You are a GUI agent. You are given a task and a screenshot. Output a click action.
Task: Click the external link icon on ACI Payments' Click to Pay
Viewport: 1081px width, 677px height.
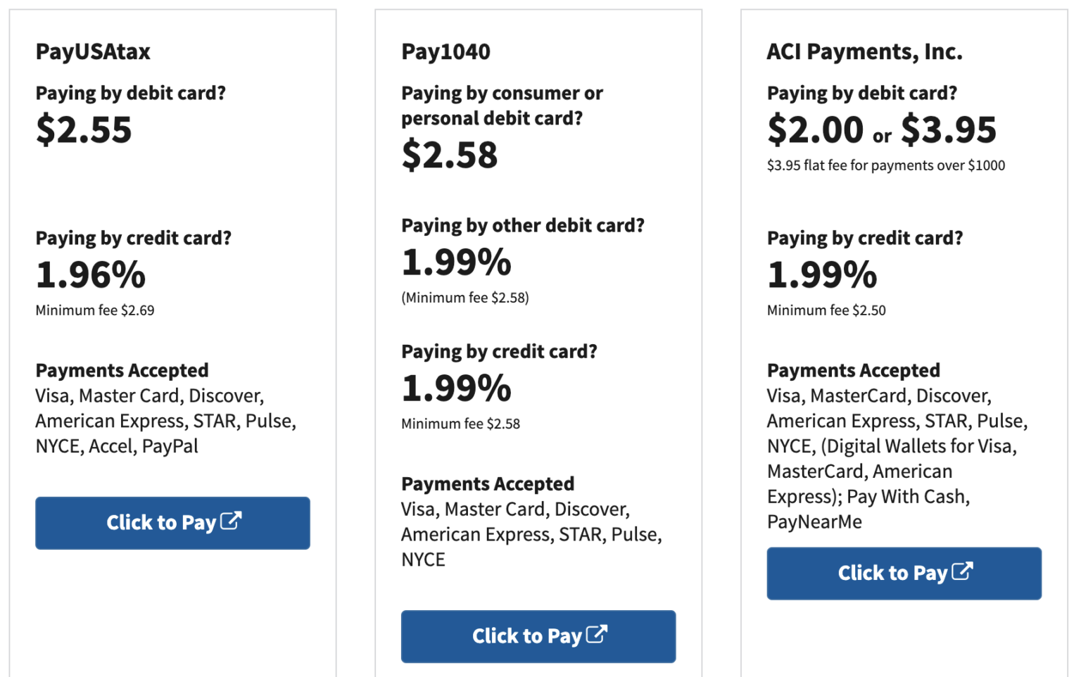(963, 573)
